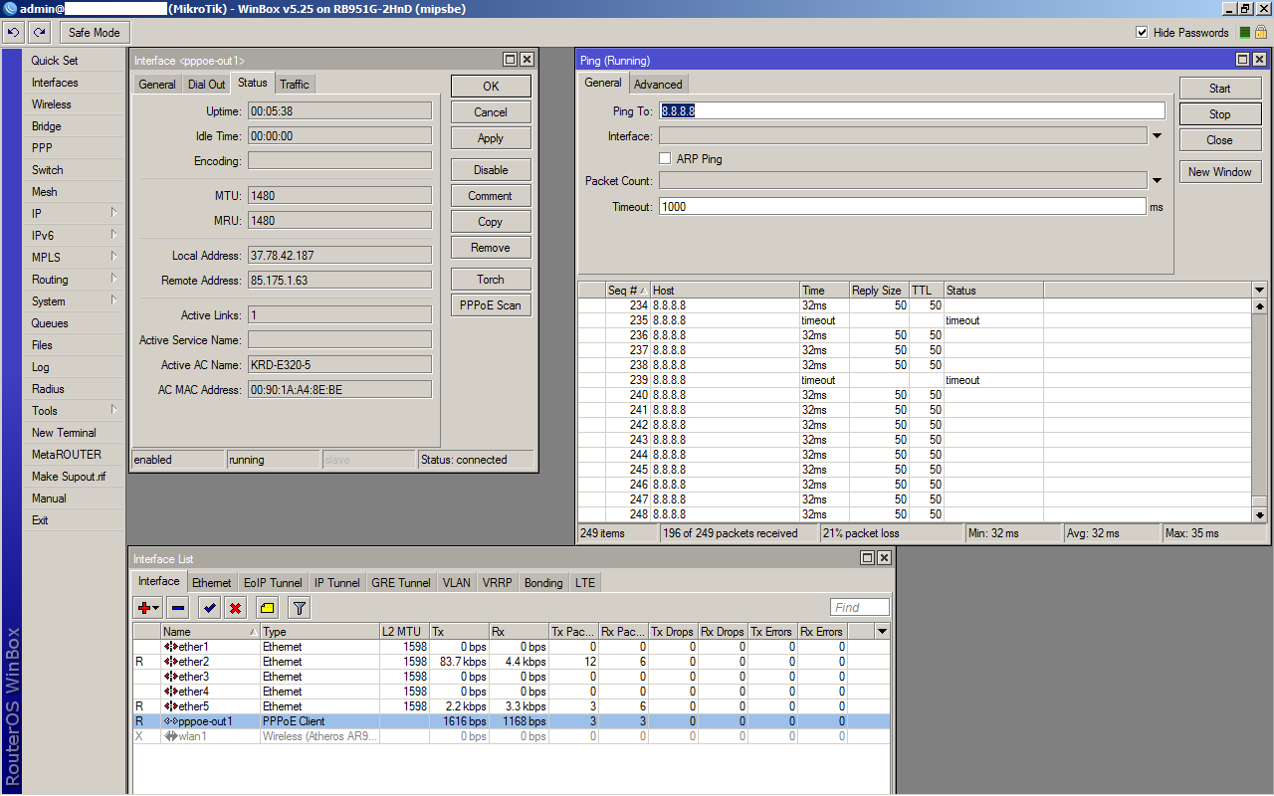Open the Advanced tab in Ping window
Image resolution: width=1274 pixels, height=796 pixels.
click(x=658, y=85)
